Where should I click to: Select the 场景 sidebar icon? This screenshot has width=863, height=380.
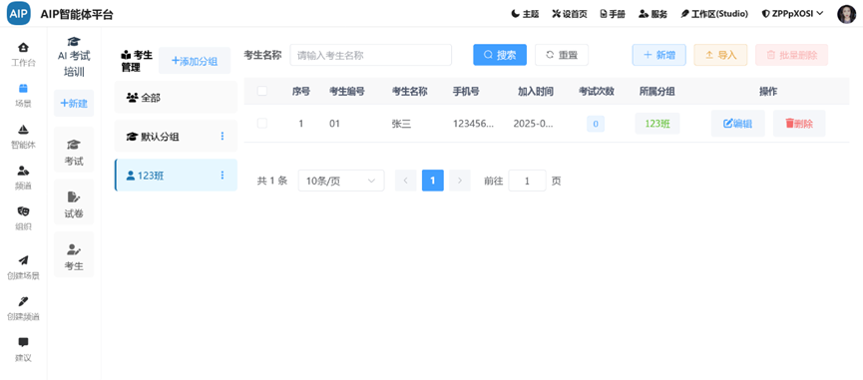(23, 89)
